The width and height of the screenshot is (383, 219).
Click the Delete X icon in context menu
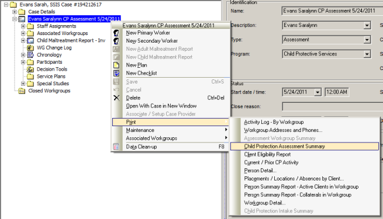116,98
